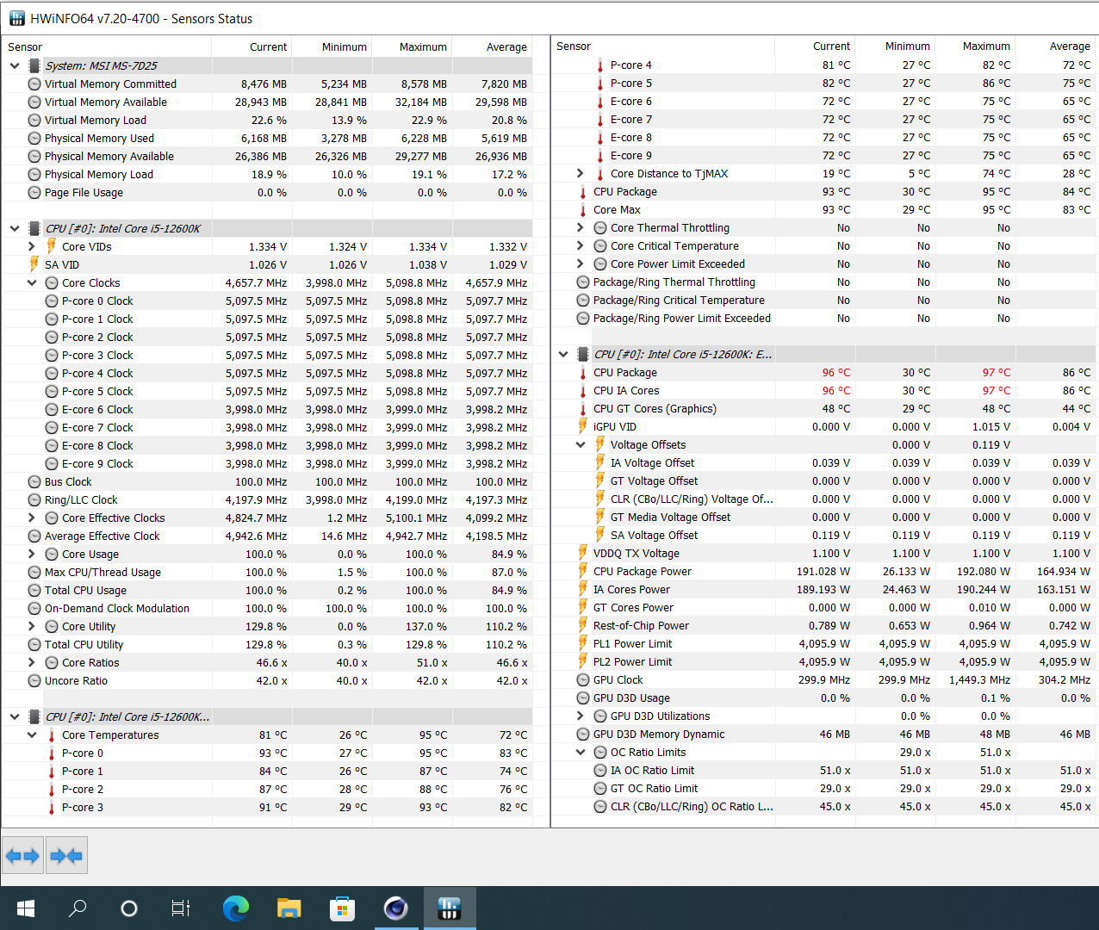Select the Physical Memory Used row

pyautogui.click(x=267, y=138)
